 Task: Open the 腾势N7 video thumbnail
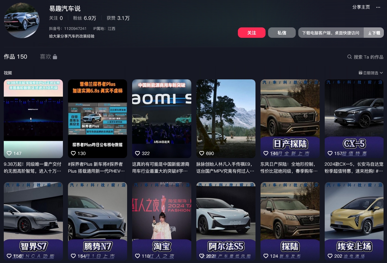pos(98,221)
